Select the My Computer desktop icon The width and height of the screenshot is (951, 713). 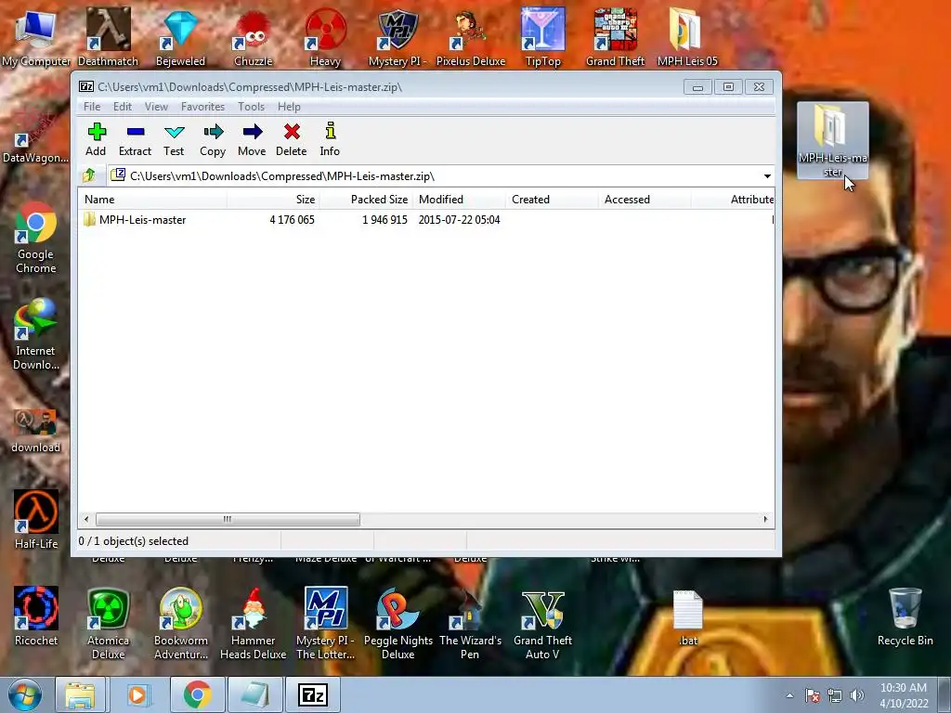(x=36, y=37)
